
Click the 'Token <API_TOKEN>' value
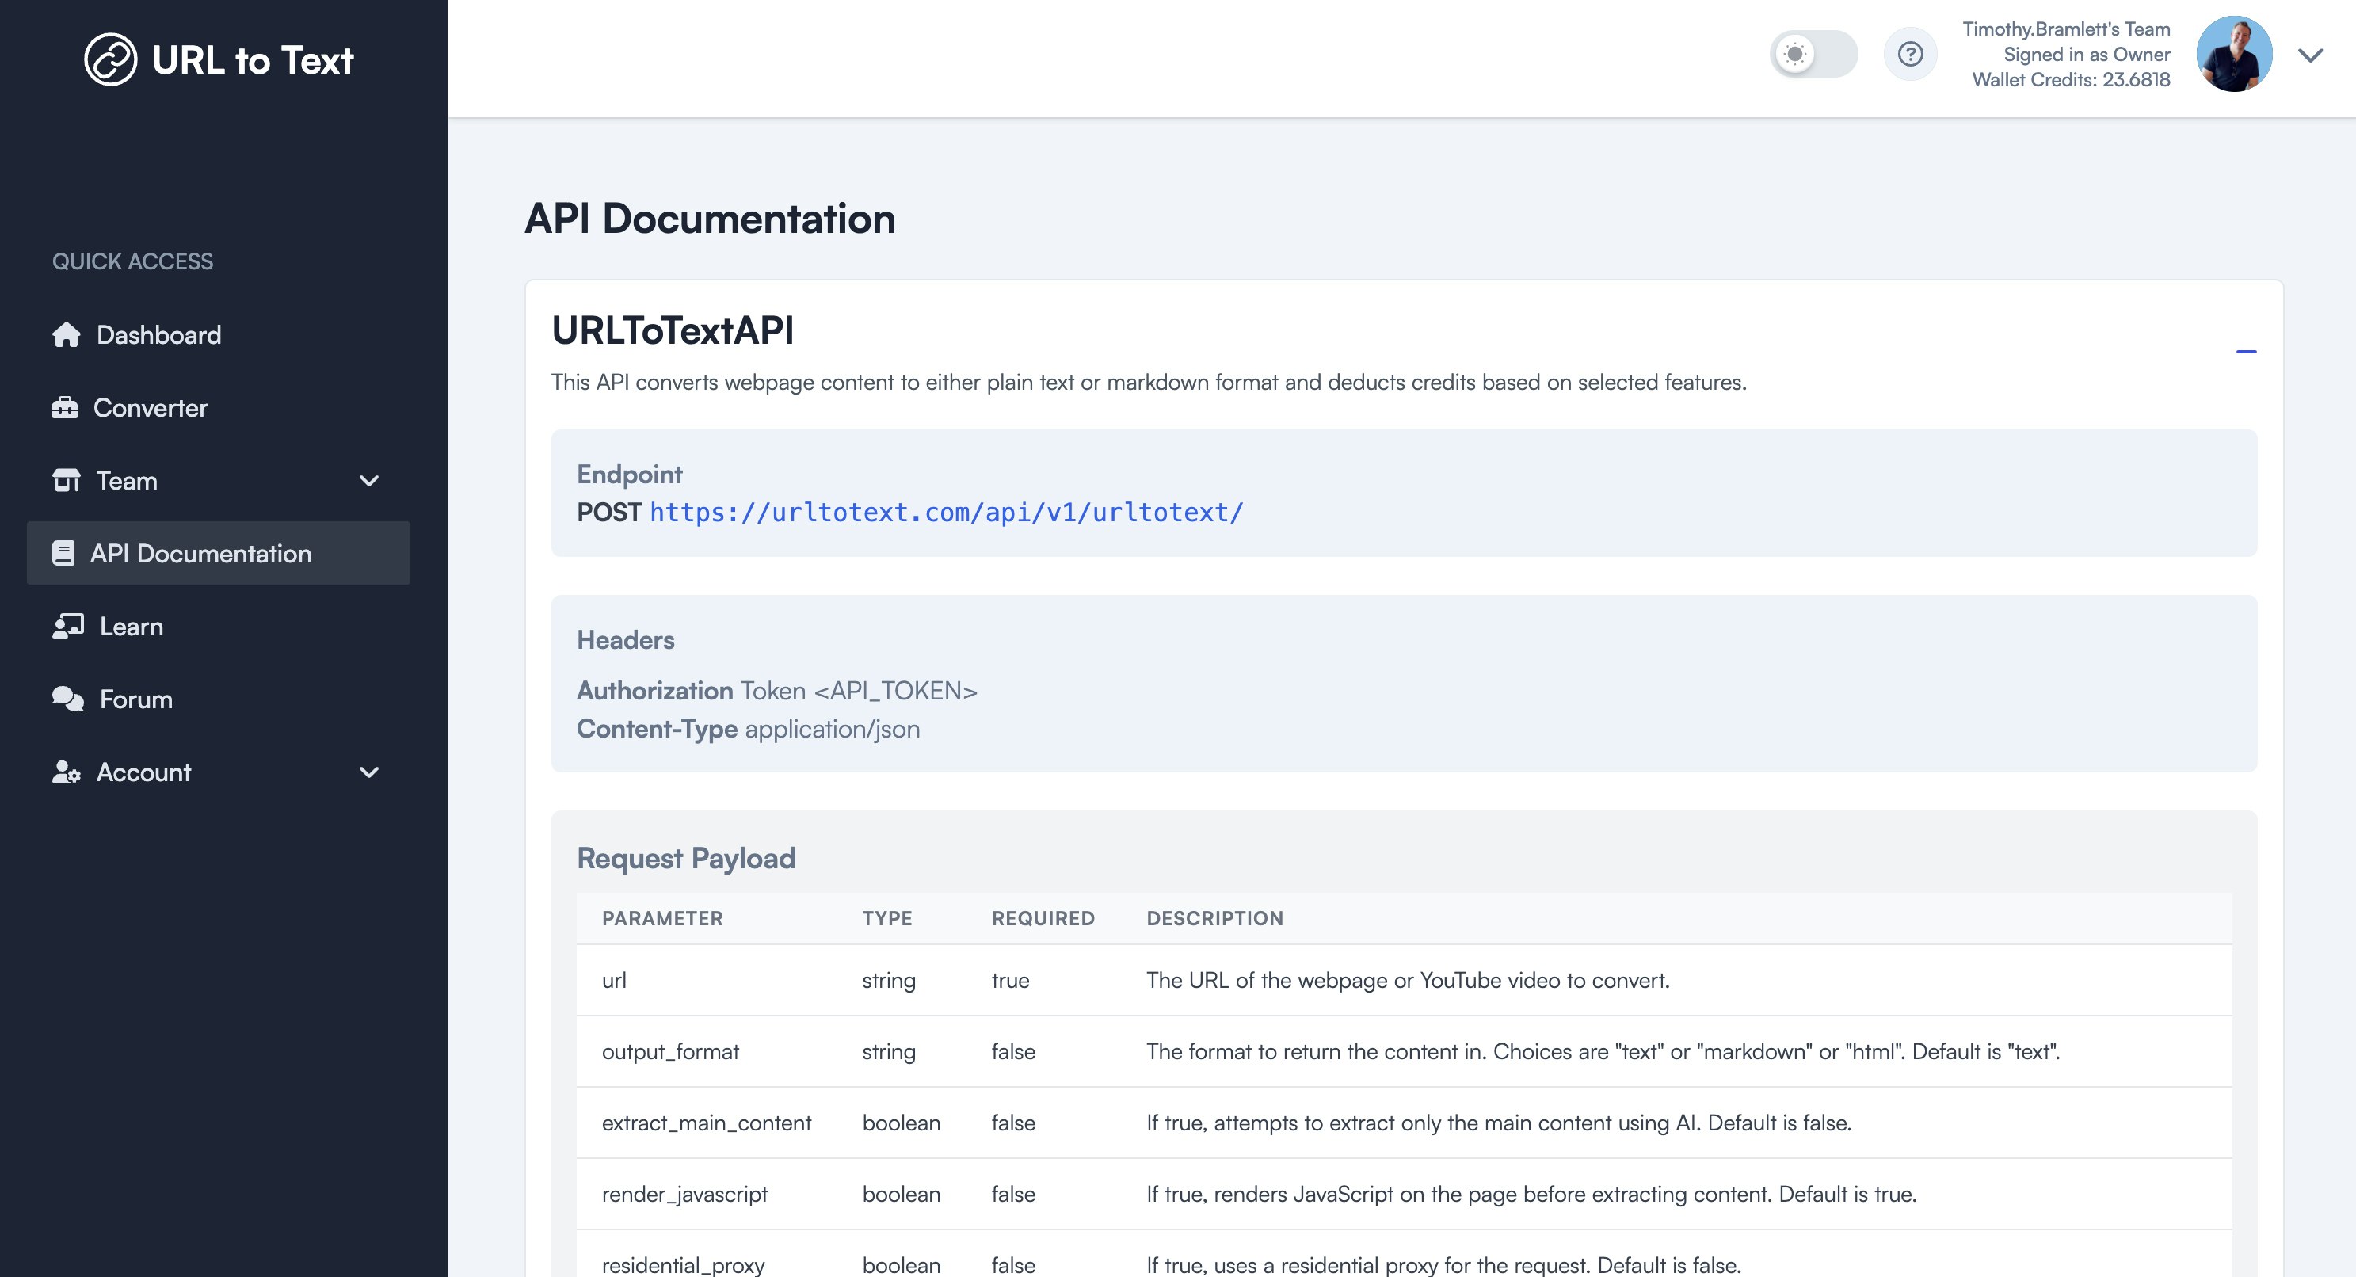click(858, 691)
